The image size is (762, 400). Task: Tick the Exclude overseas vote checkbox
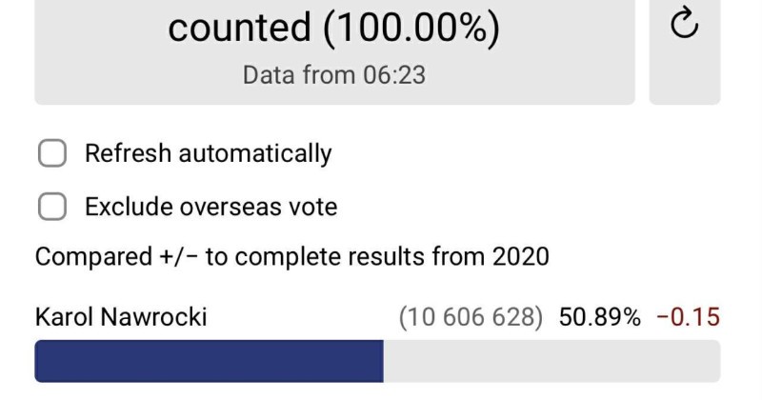[51, 207]
